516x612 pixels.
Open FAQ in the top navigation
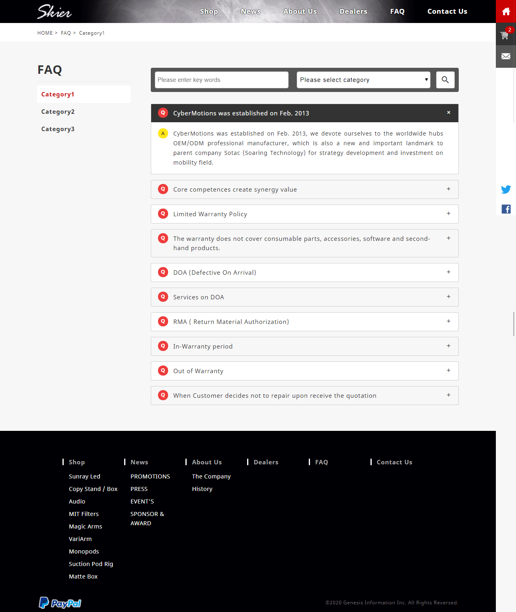pyautogui.click(x=397, y=11)
